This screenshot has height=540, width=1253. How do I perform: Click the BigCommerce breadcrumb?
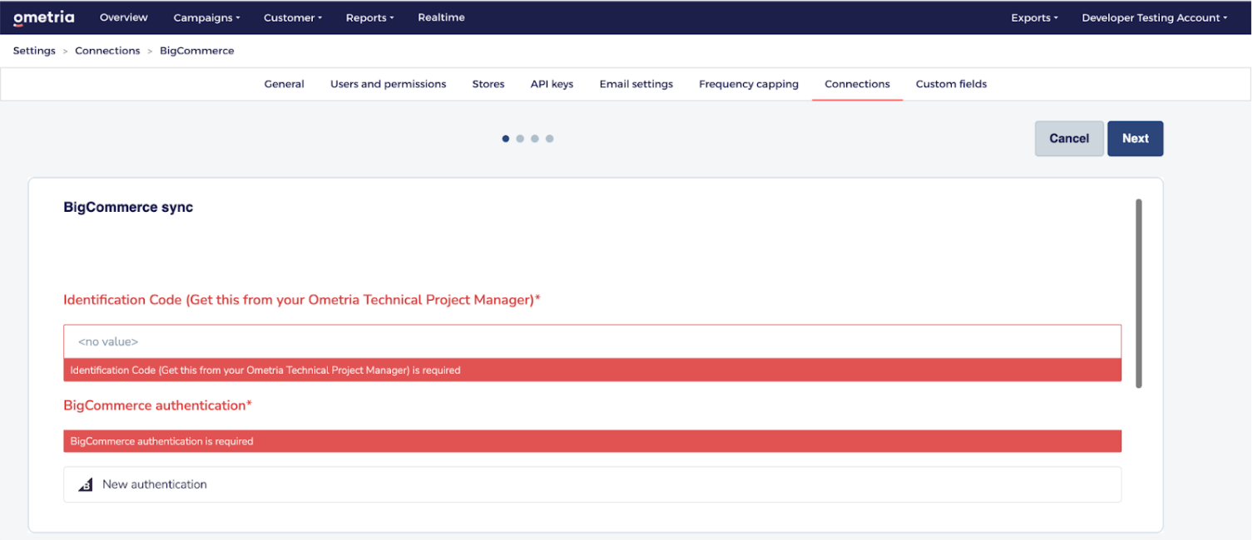pyautogui.click(x=197, y=51)
